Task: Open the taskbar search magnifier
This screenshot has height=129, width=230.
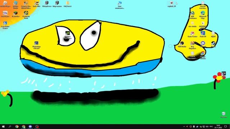Action: pos(10,126)
